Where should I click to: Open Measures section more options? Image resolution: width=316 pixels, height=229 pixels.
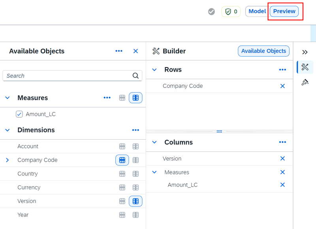(x=107, y=98)
